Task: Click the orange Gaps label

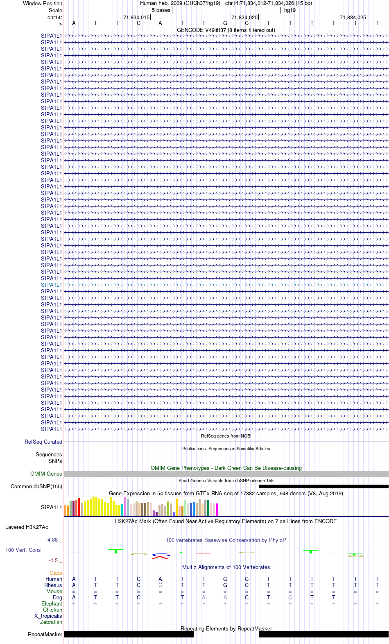Action: point(56,573)
